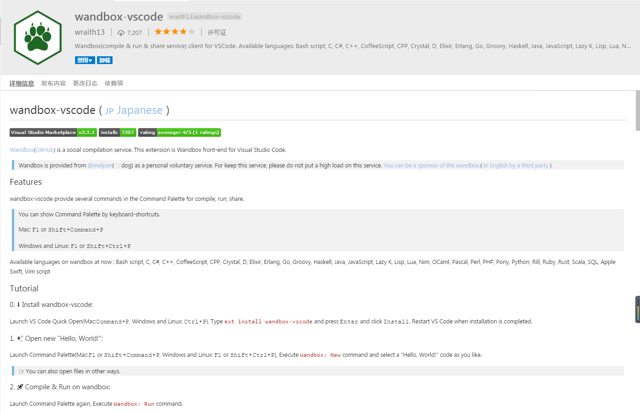
Task: Switch to the 更改日志 changelog tab
Action: (x=85, y=83)
